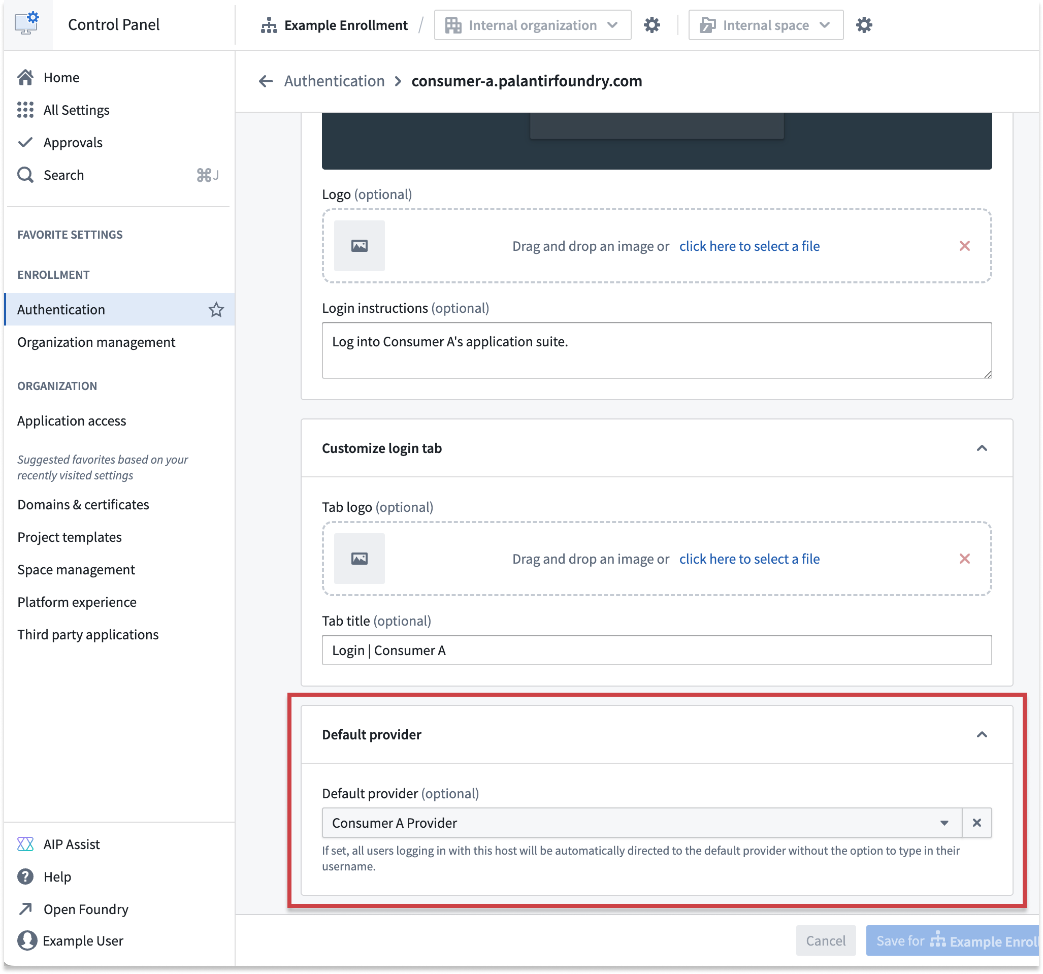Click the AIP Assist icon

pos(25,845)
